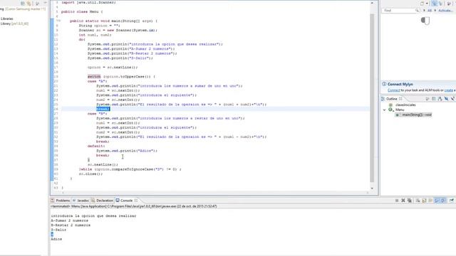This screenshot has width=456, height=256.
Task: Toggle Word Wrap in Console toolbar
Action: (x=430, y=201)
